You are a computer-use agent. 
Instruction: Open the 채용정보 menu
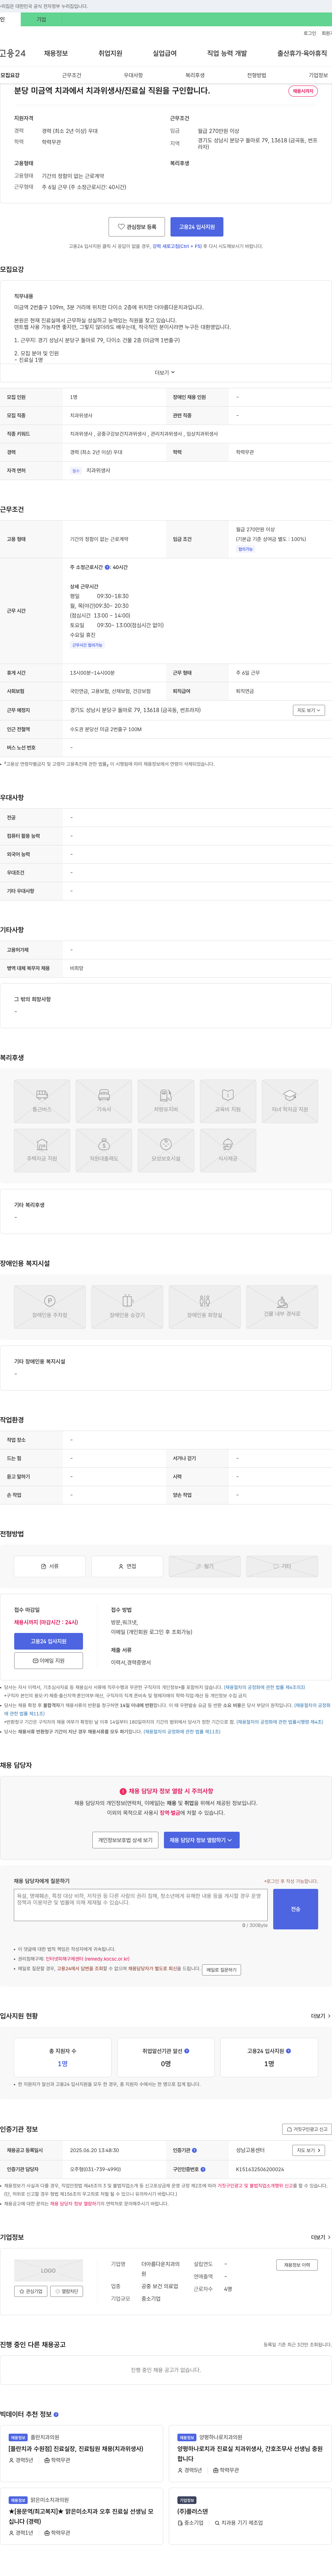tap(56, 53)
